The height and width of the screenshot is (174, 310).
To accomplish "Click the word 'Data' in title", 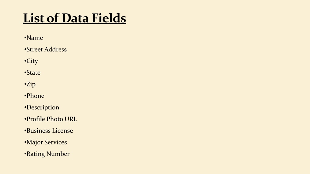I will tap(75, 18).
